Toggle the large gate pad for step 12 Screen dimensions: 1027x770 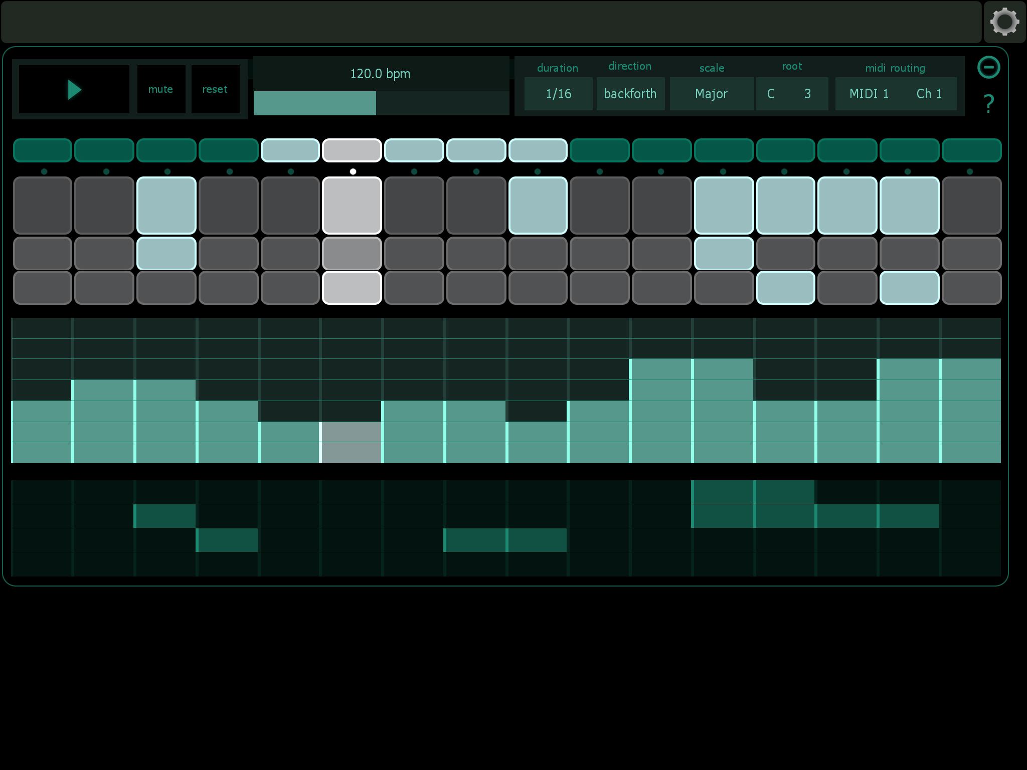(x=724, y=206)
